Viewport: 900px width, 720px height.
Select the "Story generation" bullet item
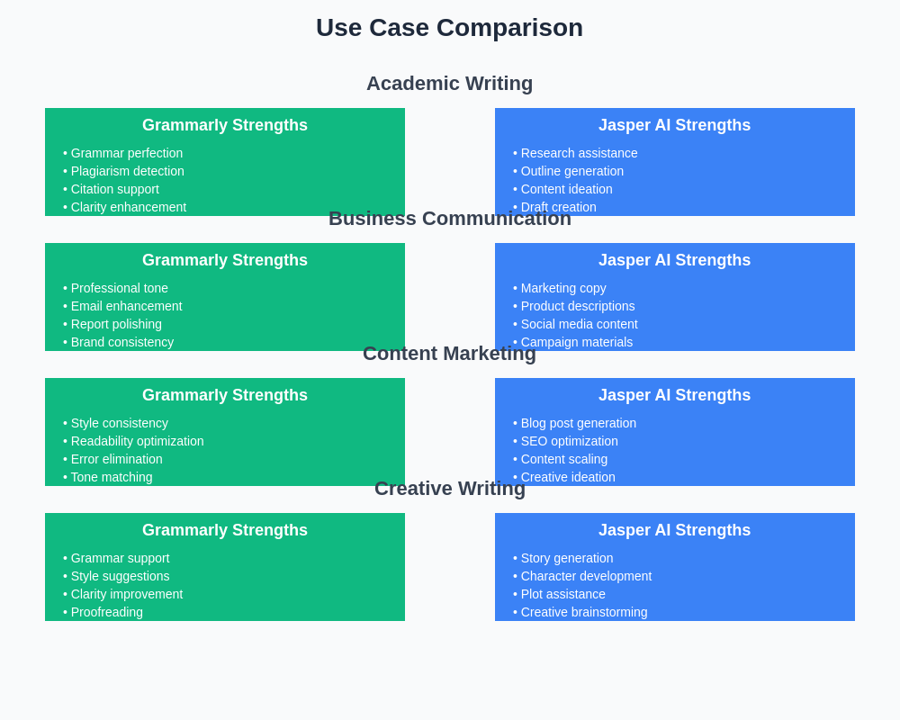[566, 558]
